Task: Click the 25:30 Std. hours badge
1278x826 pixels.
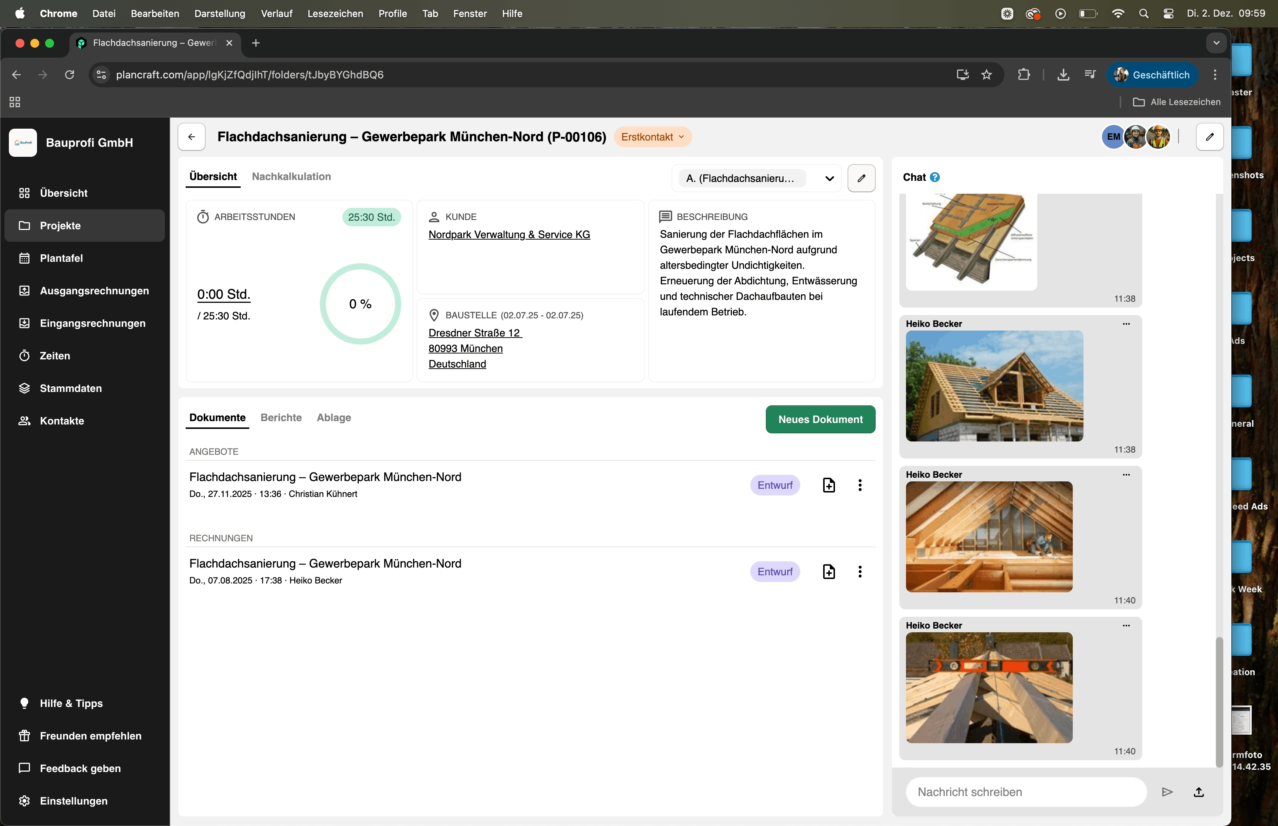Action: pyautogui.click(x=371, y=217)
